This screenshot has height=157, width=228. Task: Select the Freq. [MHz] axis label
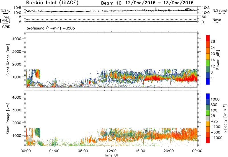pos(5,19)
